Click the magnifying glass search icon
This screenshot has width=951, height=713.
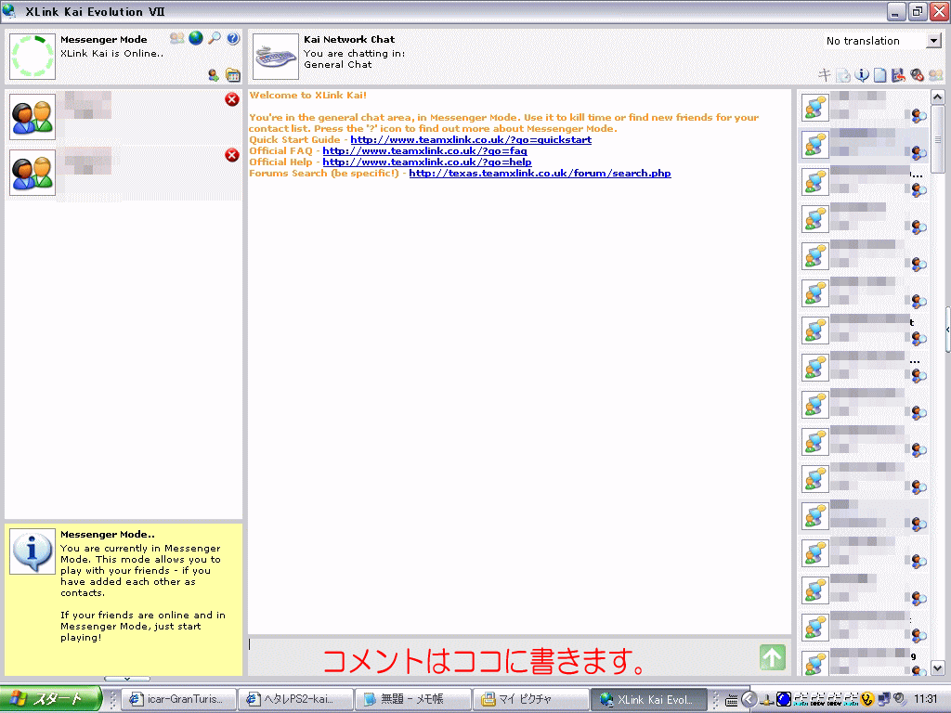(x=215, y=38)
